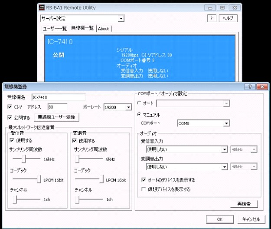This screenshot has height=229, width=271.
Task: Uncheck オートのデバイスを表示する
Action: tap(144, 179)
